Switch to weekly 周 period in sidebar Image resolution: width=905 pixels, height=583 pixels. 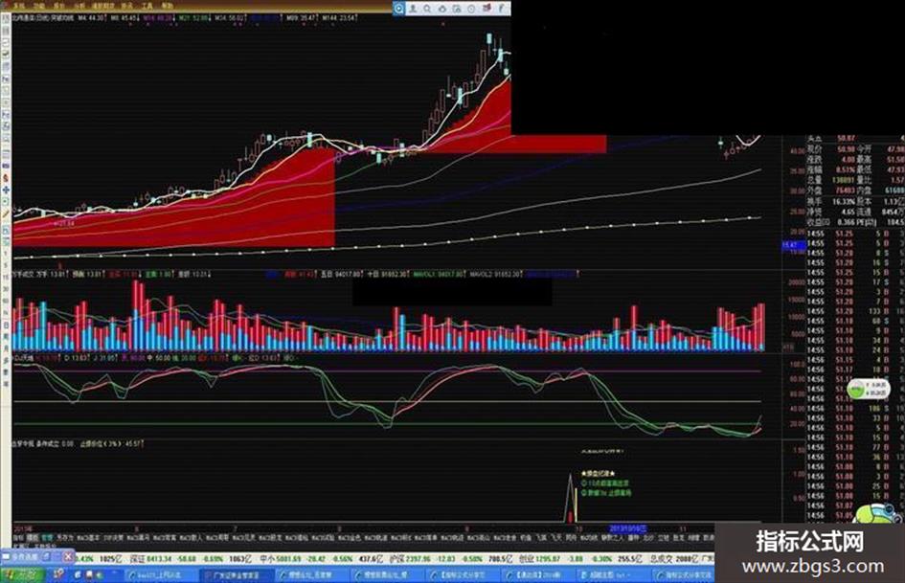(6, 336)
